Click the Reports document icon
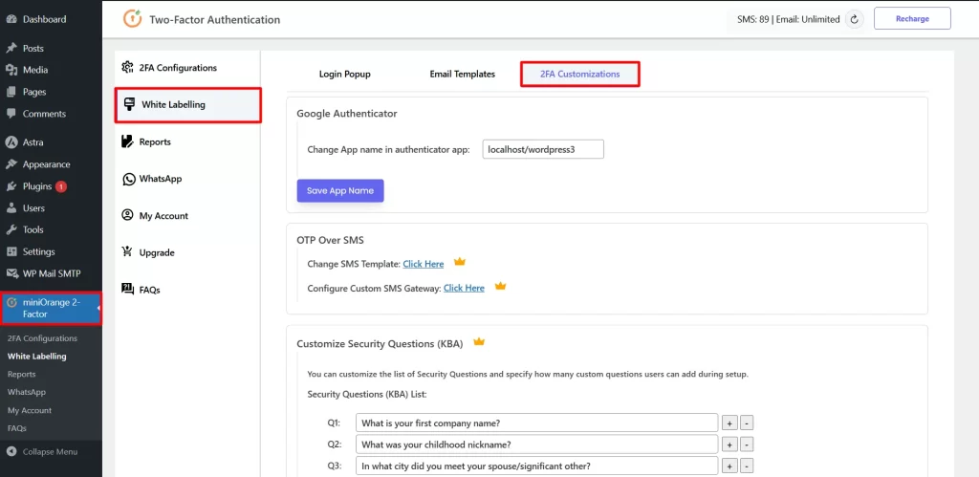This screenshot has width=979, height=477. pos(128,141)
